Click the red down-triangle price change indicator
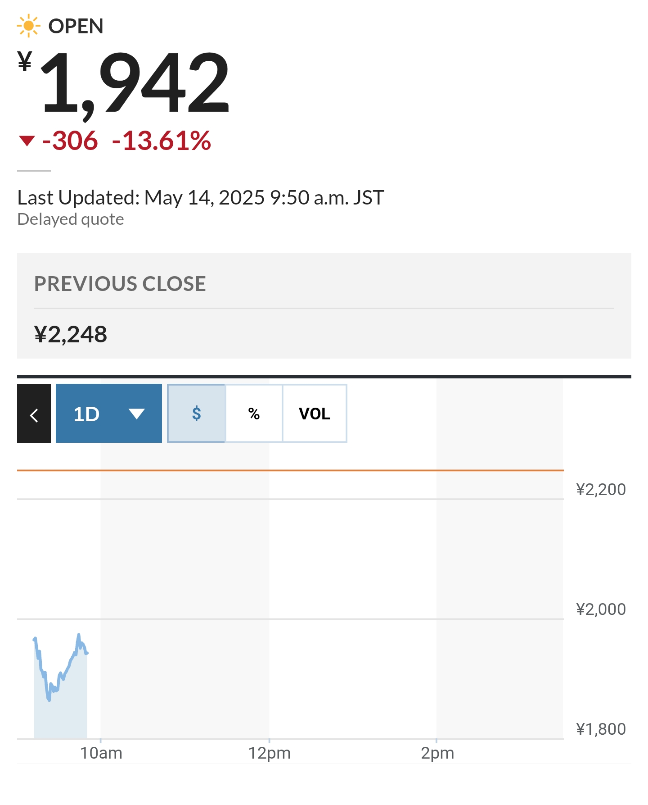 click(x=27, y=141)
